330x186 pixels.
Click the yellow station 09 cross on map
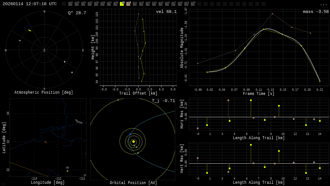(x=67, y=171)
